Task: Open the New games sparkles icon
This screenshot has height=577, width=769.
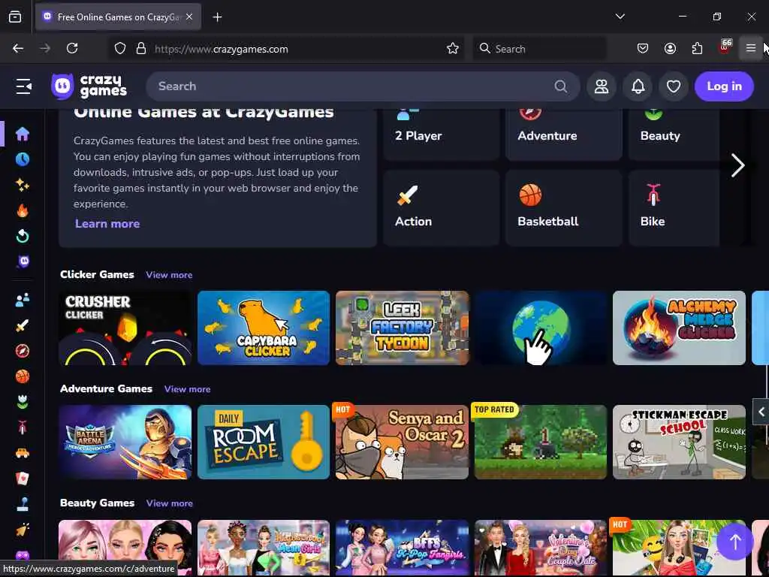Action: tap(23, 185)
